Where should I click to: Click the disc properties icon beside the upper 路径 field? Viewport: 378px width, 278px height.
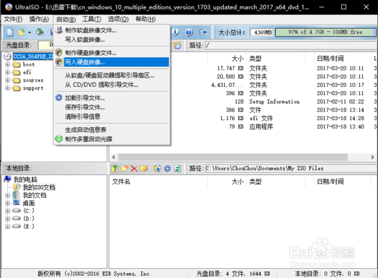coord(177,46)
